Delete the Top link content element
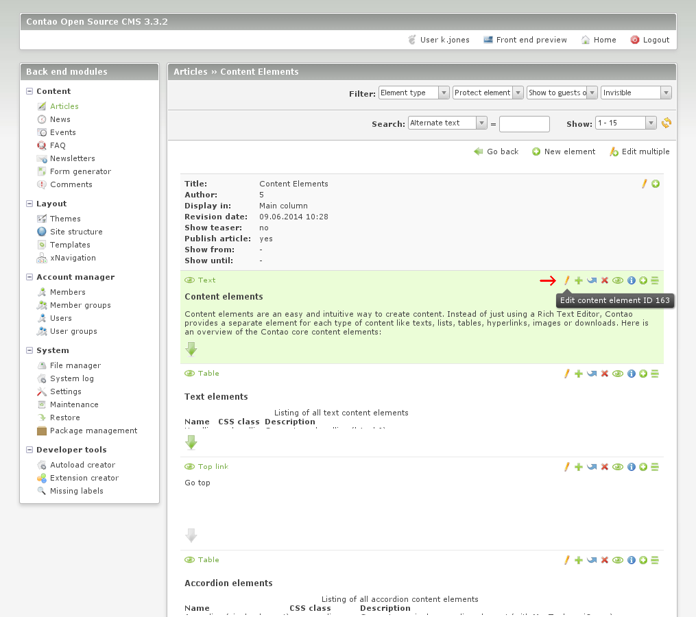The image size is (696, 617). (x=604, y=467)
